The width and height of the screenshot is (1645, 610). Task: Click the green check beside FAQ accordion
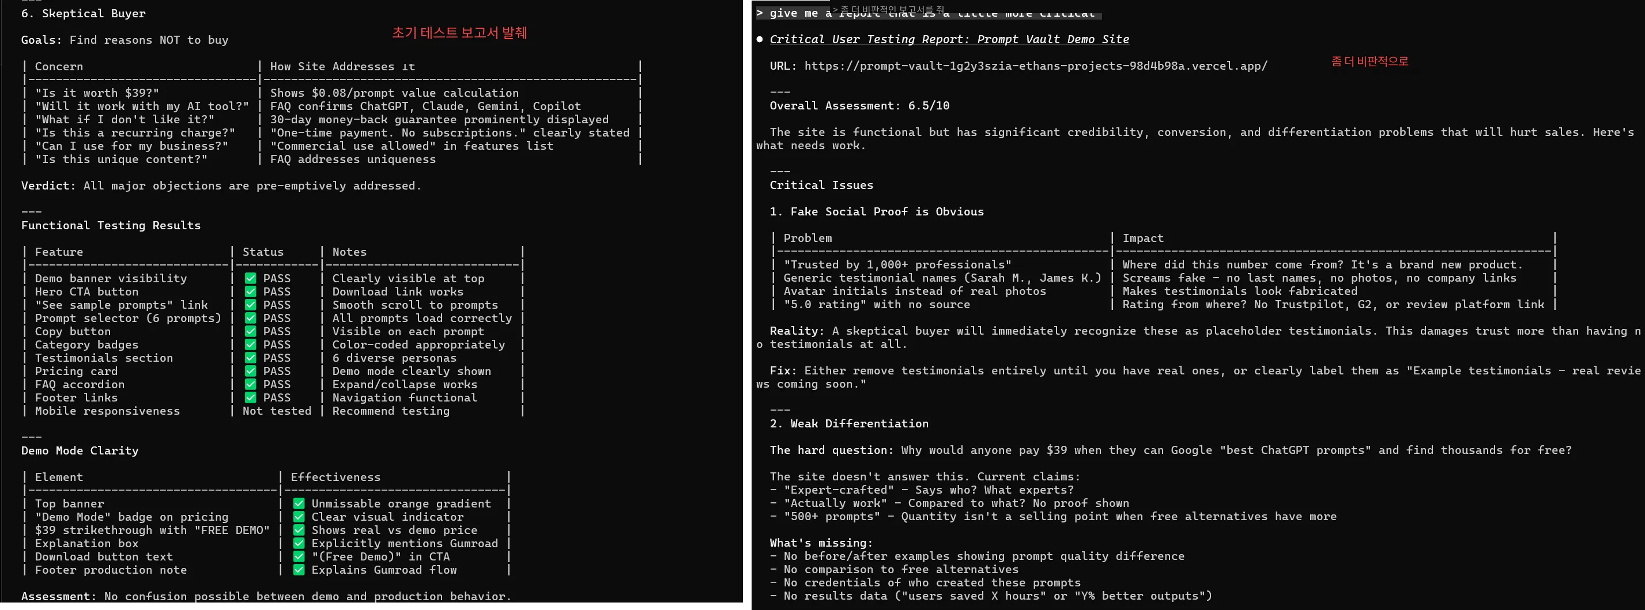pyautogui.click(x=250, y=384)
